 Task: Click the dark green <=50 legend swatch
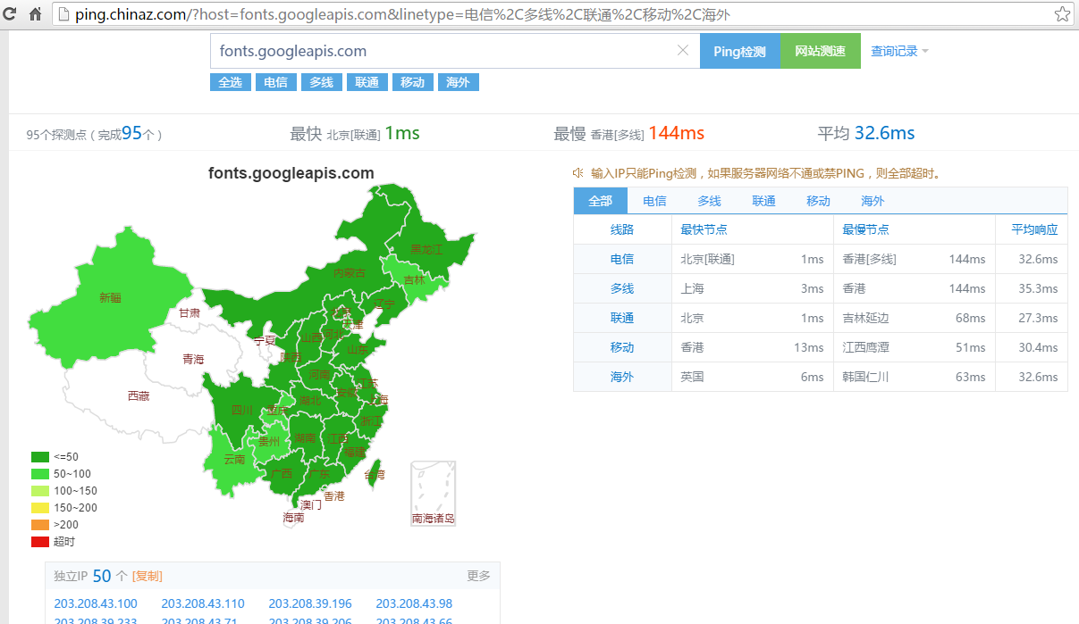[x=39, y=457]
